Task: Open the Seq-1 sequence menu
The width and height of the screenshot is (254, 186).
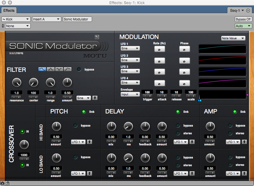Action: coord(237,10)
